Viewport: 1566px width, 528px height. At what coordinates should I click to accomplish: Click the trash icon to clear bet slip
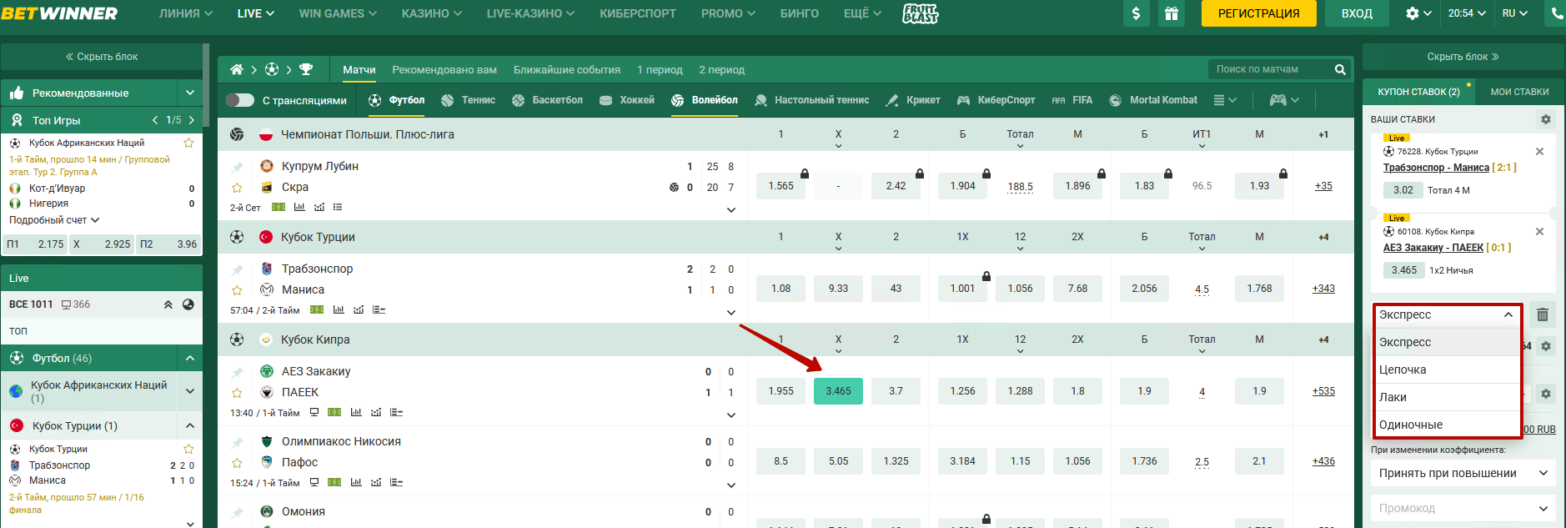1543,314
